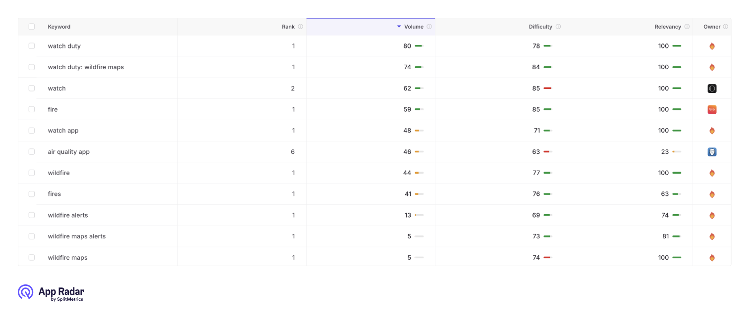The height and width of the screenshot is (321, 749).
Task: Open the Relevancy column info tooltip icon
Action: pos(688,27)
